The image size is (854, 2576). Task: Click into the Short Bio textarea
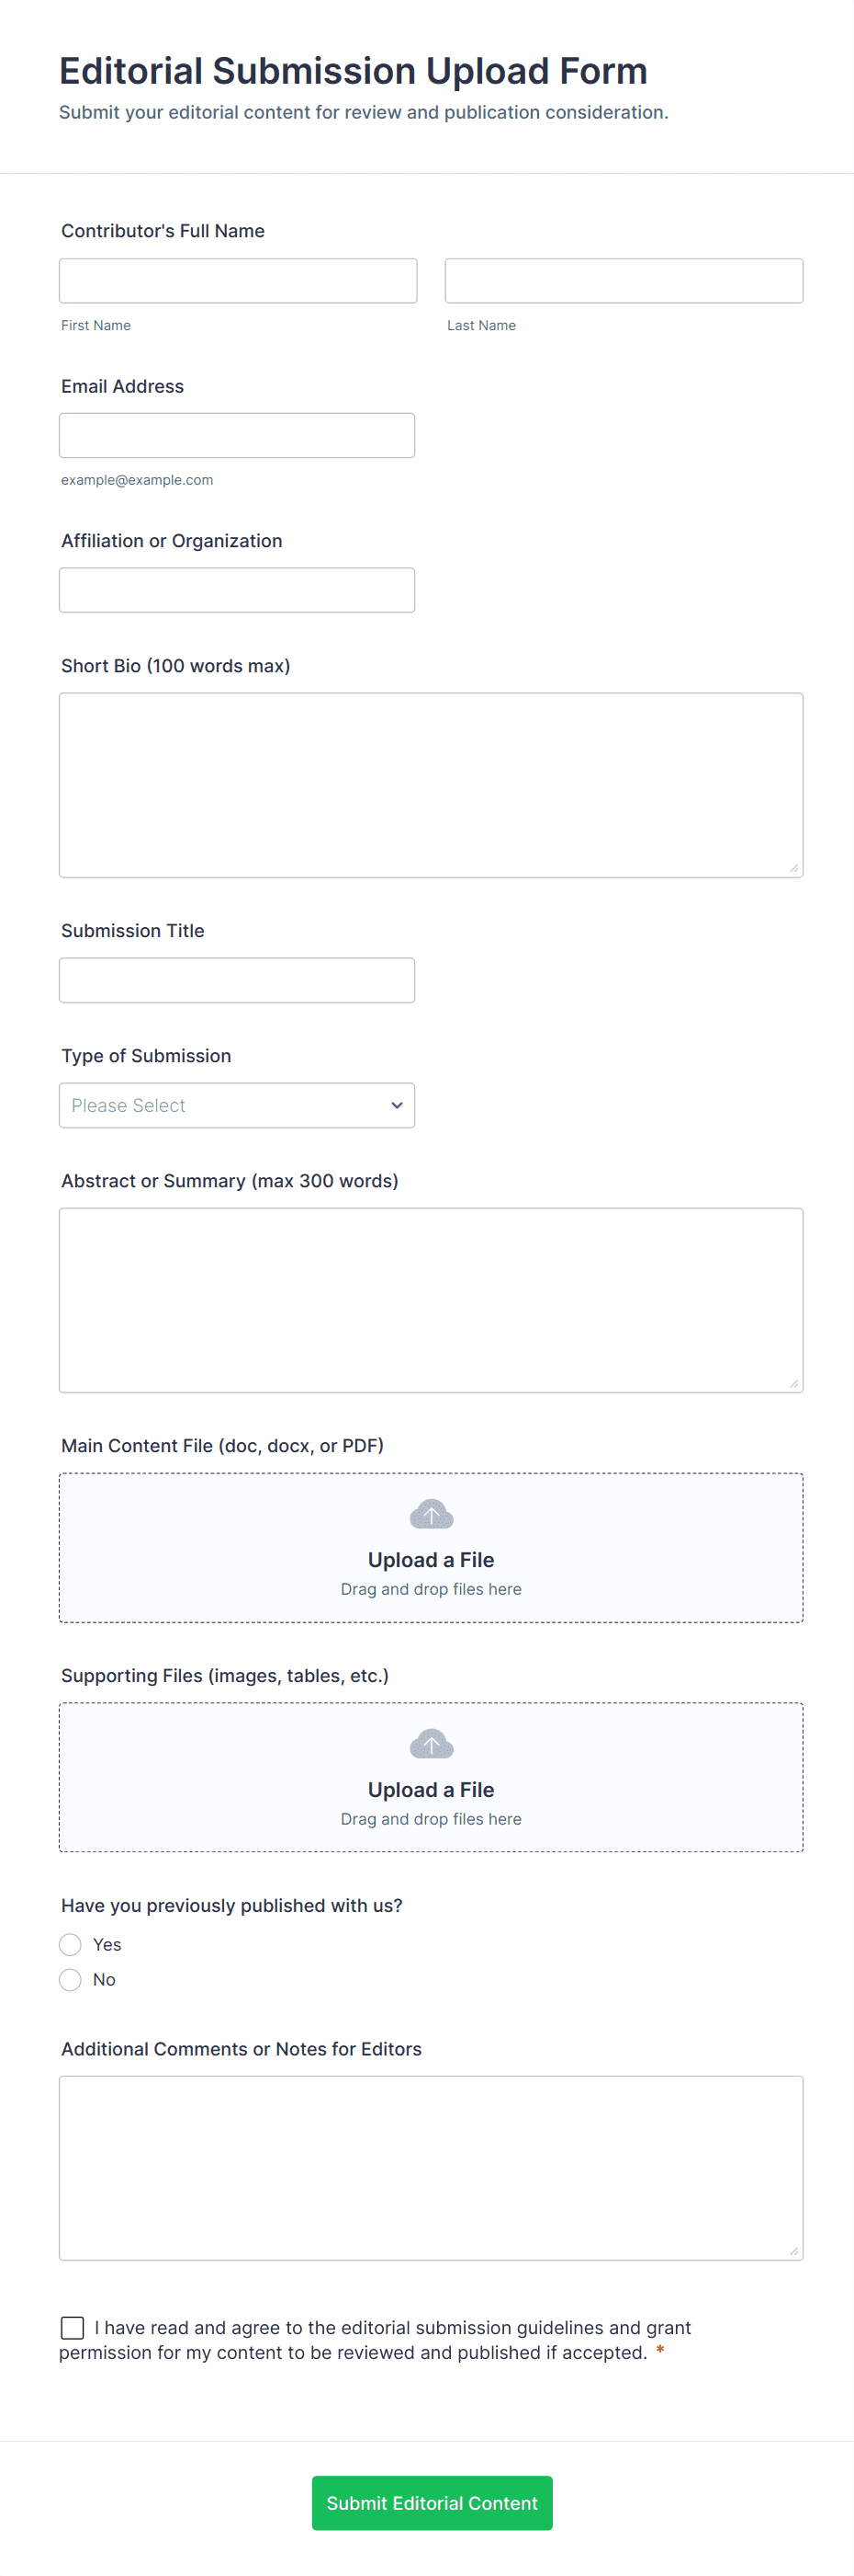tap(431, 785)
